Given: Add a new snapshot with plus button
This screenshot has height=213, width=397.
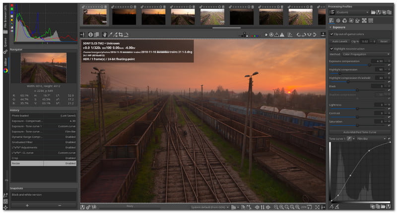Looking at the screenshot, I should pyautogui.click(x=27, y=205).
